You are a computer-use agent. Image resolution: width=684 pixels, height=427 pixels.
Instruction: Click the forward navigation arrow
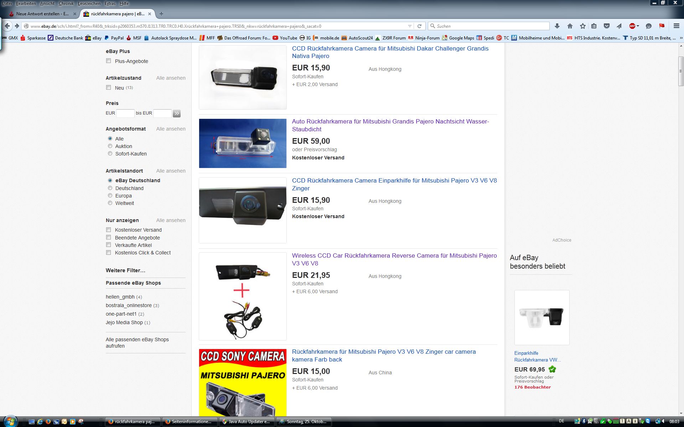pyautogui.click(x=17, y=26)
